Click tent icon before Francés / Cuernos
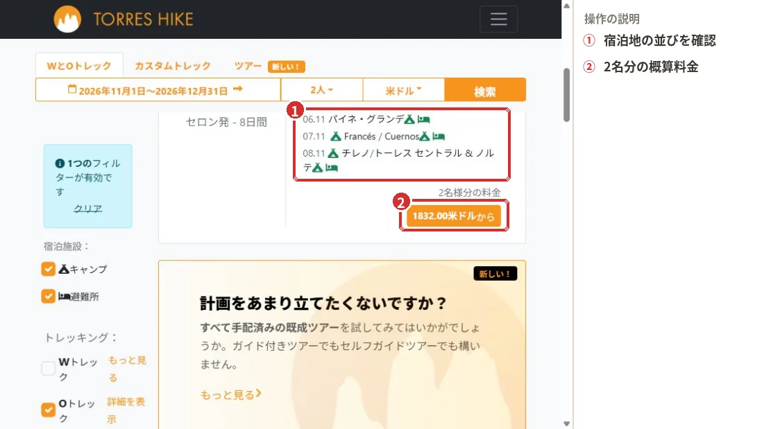The width and height of the screenshot is (780, 429). click(x=336, y=136)
